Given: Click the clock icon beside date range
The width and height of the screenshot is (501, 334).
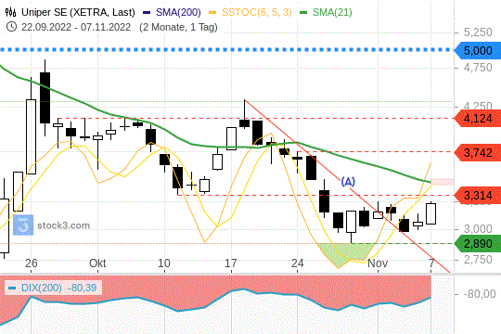Looking at the screenshot, I should pyautogui.click(x=11, y=27).
